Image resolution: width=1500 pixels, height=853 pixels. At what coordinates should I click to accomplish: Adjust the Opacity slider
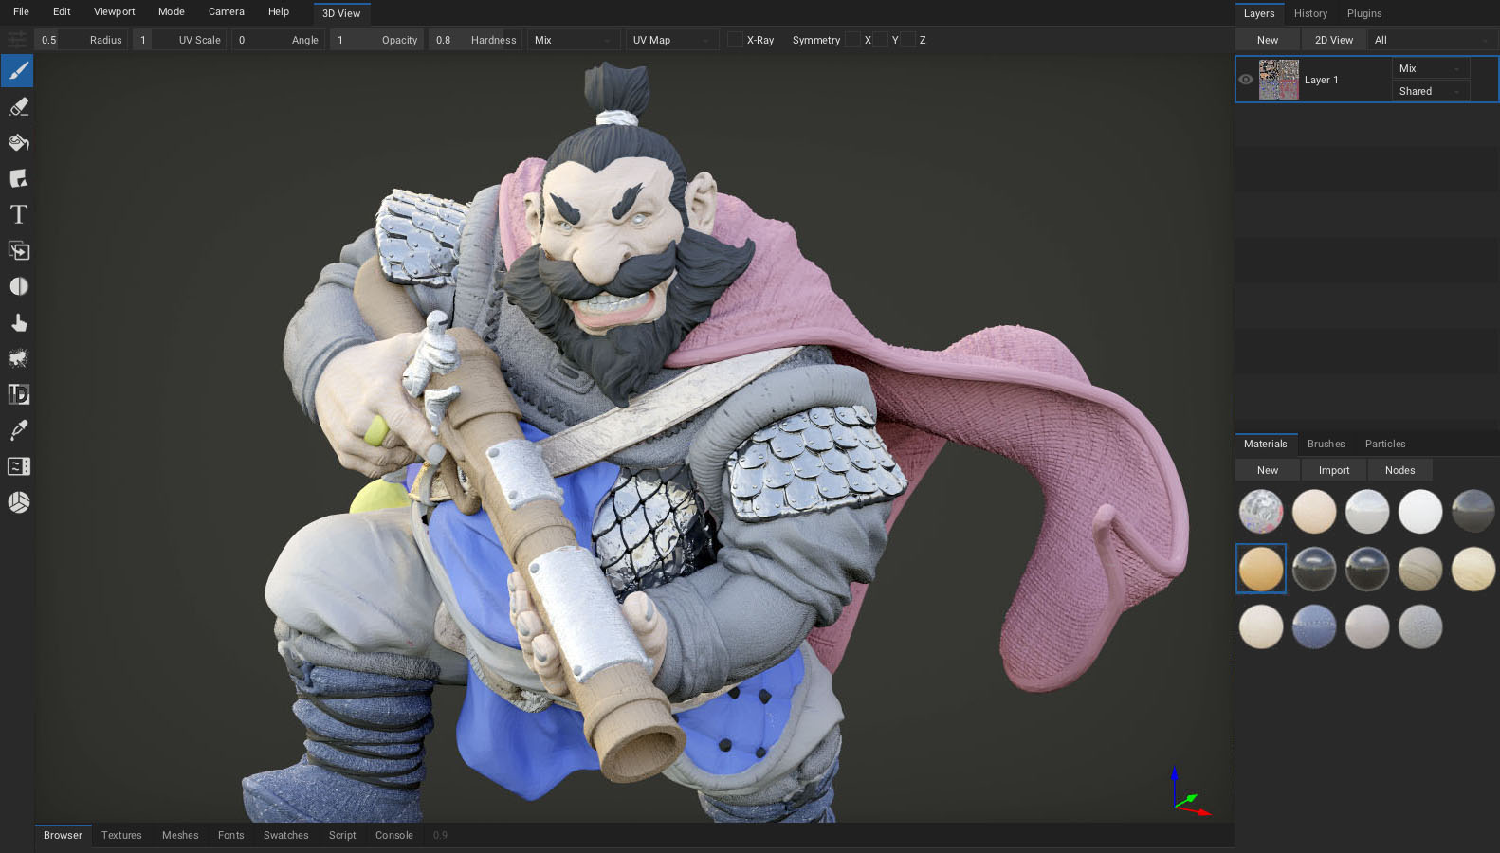(377, 40)
